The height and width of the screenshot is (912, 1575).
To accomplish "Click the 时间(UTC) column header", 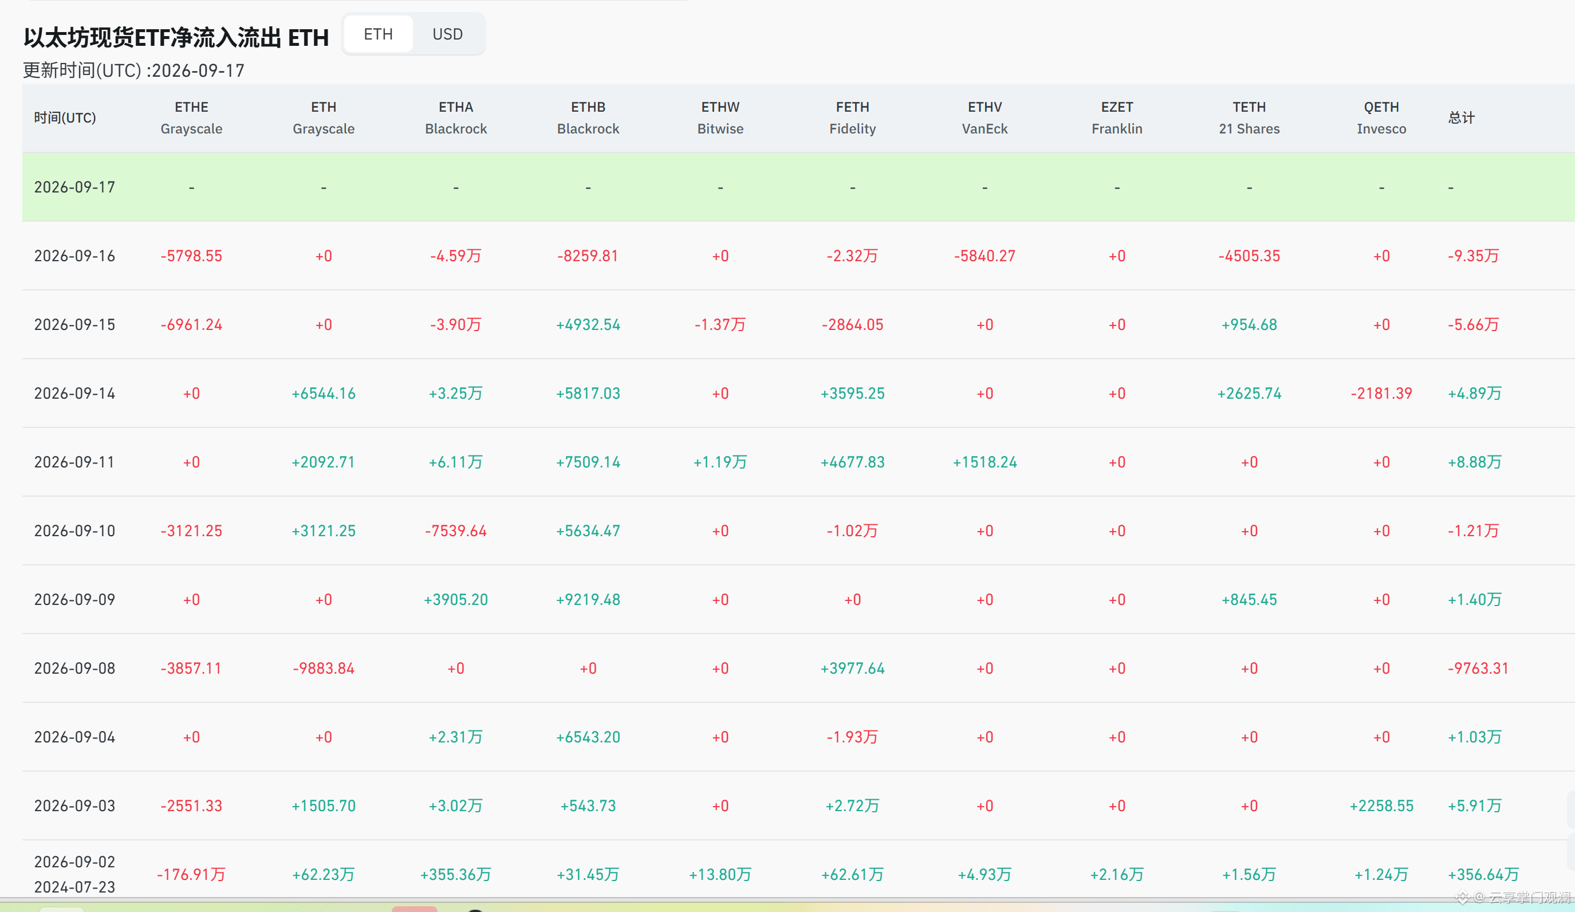I will [65, 117].
